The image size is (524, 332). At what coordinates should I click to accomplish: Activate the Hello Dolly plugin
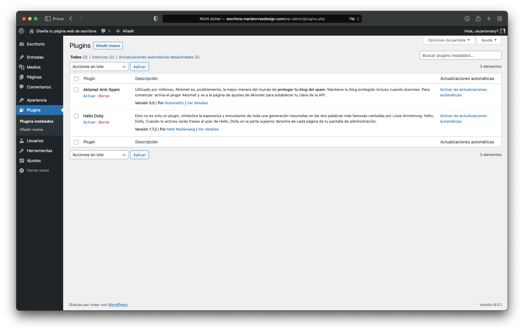tap(89, 122)
